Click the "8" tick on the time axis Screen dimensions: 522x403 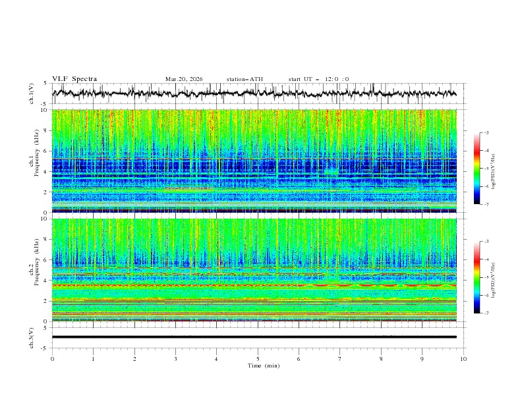[x=381, y=359]
